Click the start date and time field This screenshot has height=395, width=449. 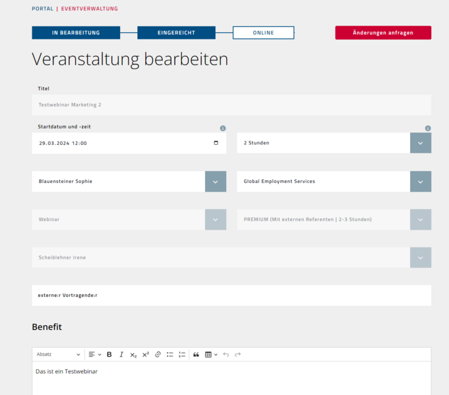[x=129, y=143]
